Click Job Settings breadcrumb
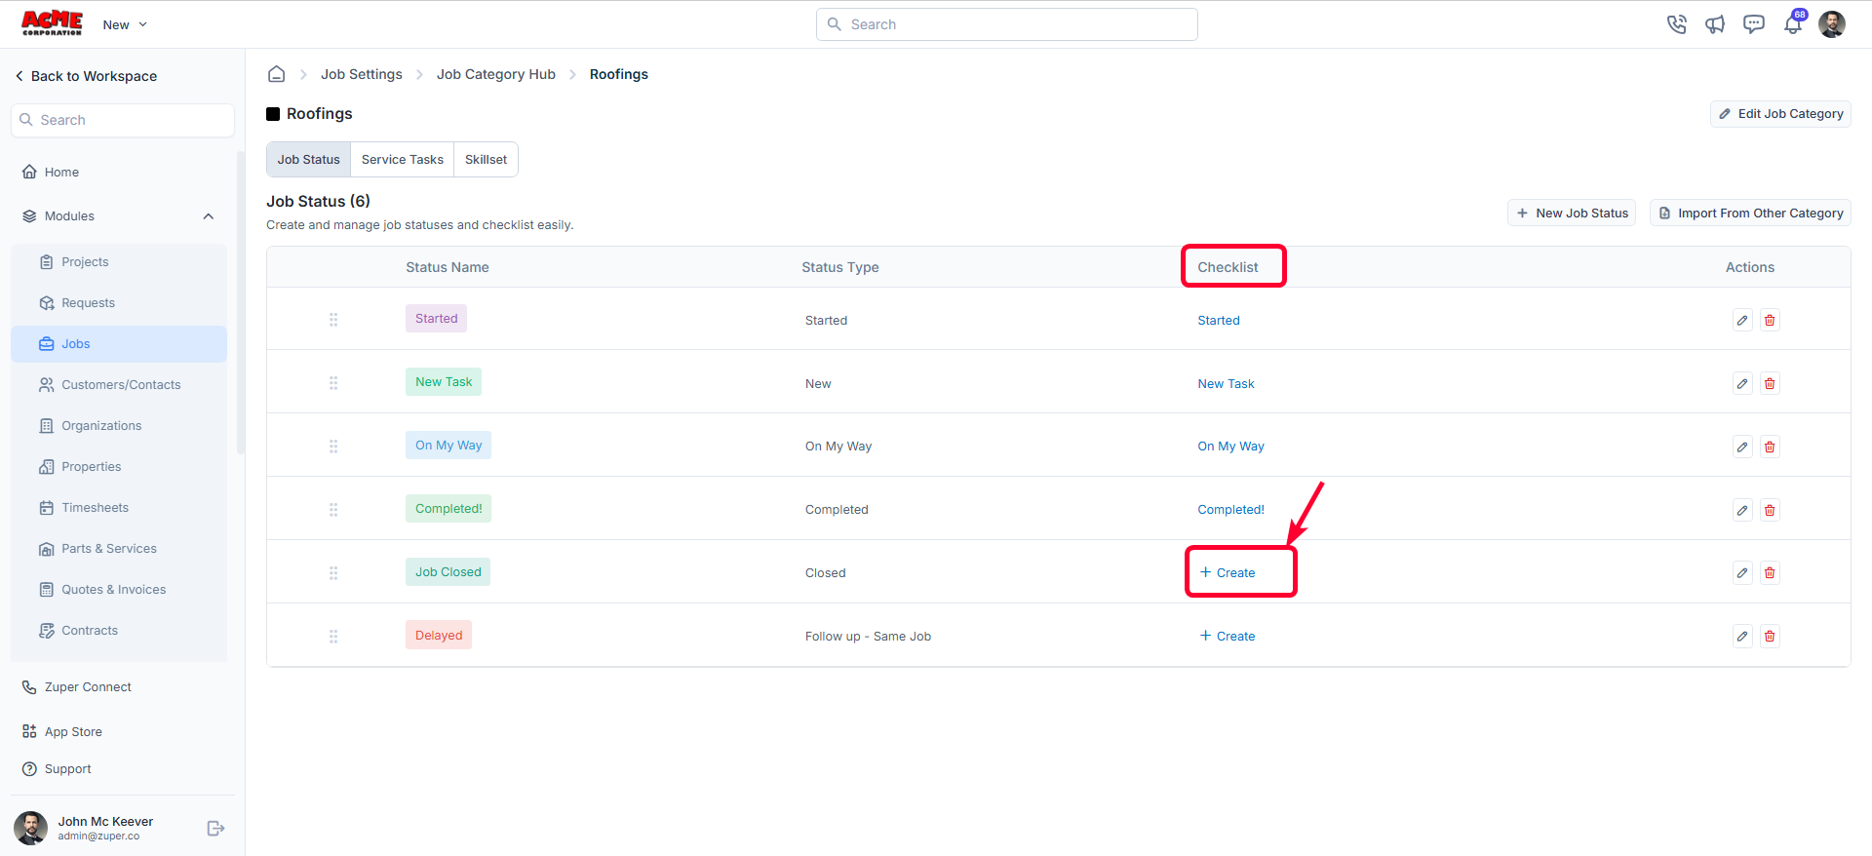Image resolution: width=1872 pixels, height=856 pixels. tap(362, 74)
